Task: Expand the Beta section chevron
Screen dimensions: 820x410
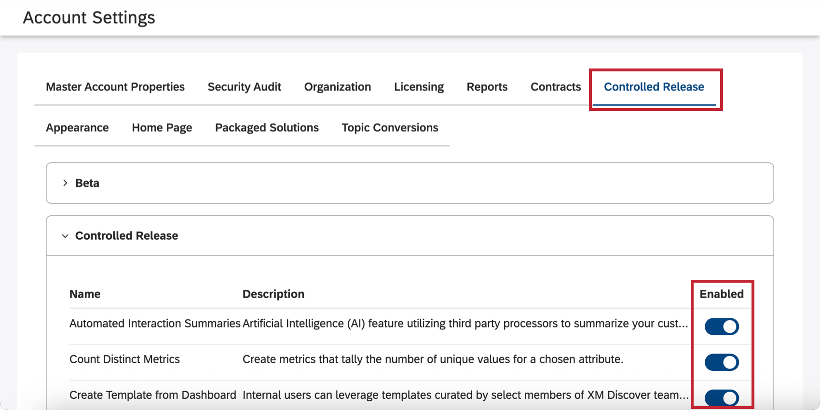Action: point(65,183)
